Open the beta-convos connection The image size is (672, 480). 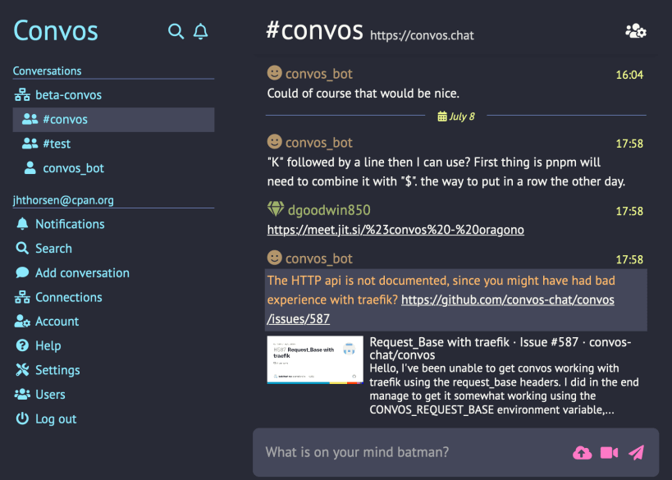(x=113, y=94)
